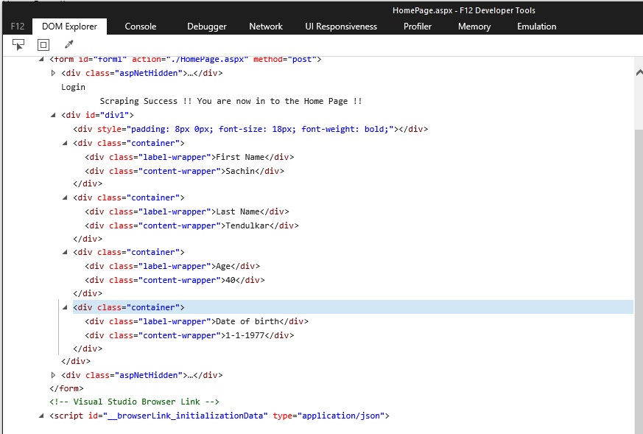643x434 pixels.
Task: Collapse the Last Name container div
Action: coord(65,197)
